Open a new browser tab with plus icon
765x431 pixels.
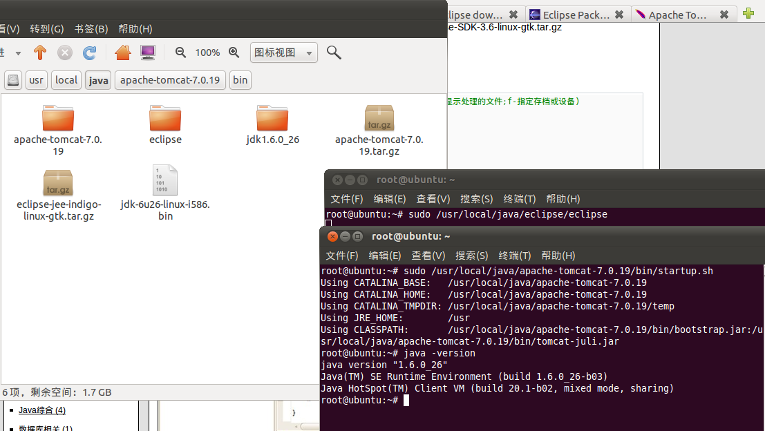pos(748,14)
